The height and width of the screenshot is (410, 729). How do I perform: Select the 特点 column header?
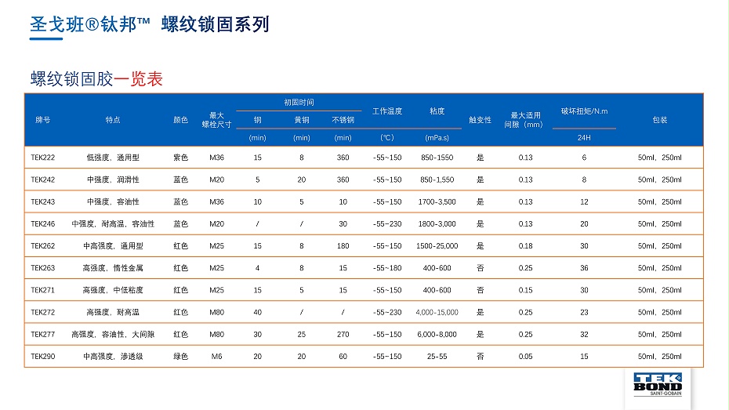113,120
